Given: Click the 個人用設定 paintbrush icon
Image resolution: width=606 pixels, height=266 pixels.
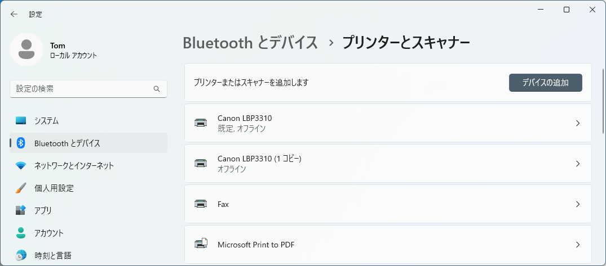Looking at the screenshot, I should point(21,188).
